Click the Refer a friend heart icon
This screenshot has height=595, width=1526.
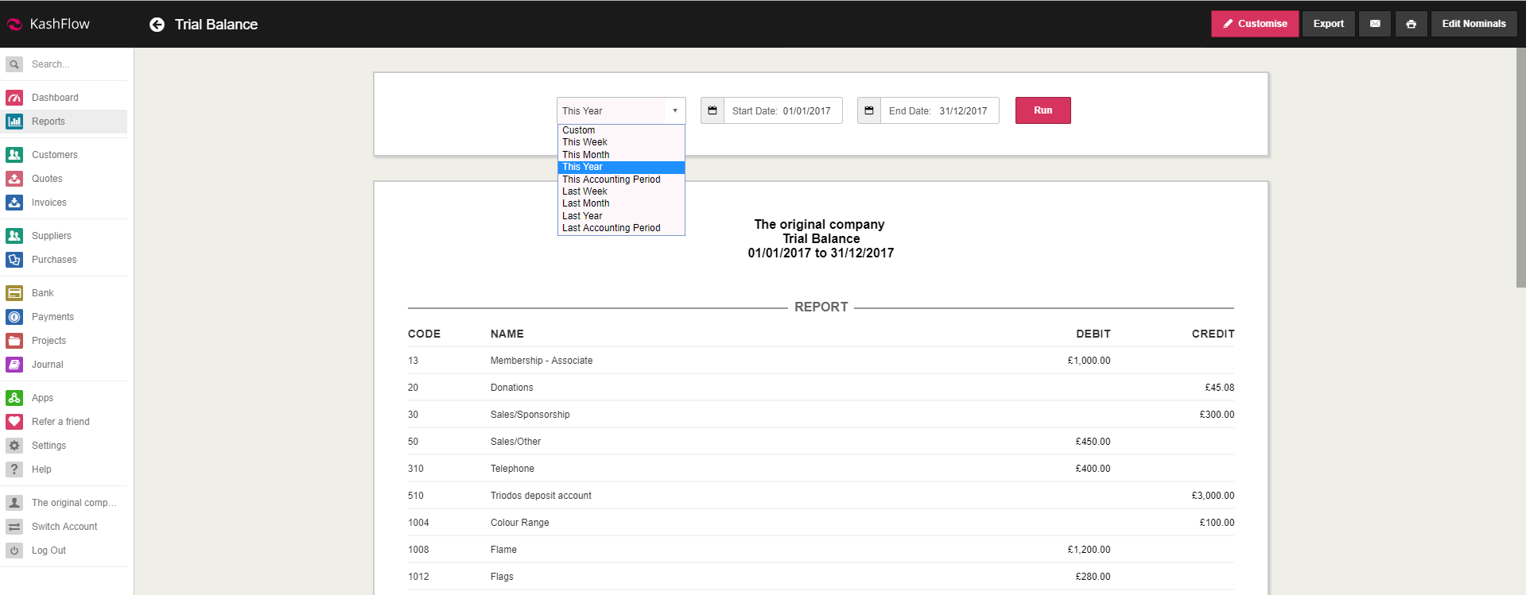tap(14, 422)
